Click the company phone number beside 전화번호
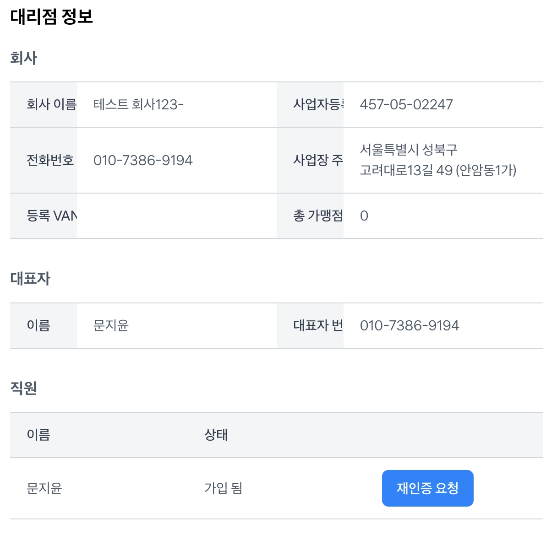This screenshot has height=540, width=557. click(x=143, y=160)
